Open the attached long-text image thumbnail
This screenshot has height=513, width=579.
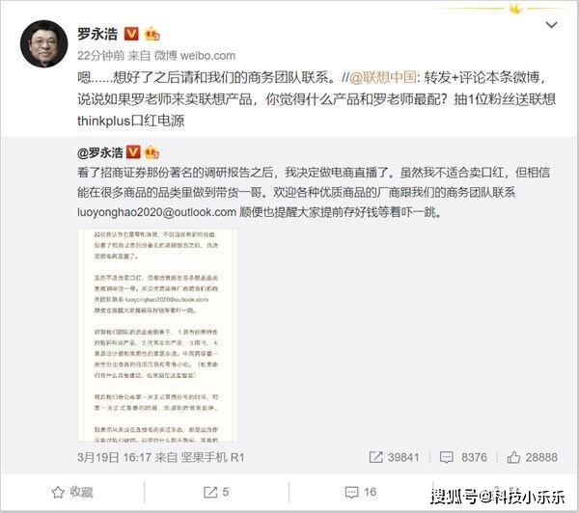click(157, 335)
